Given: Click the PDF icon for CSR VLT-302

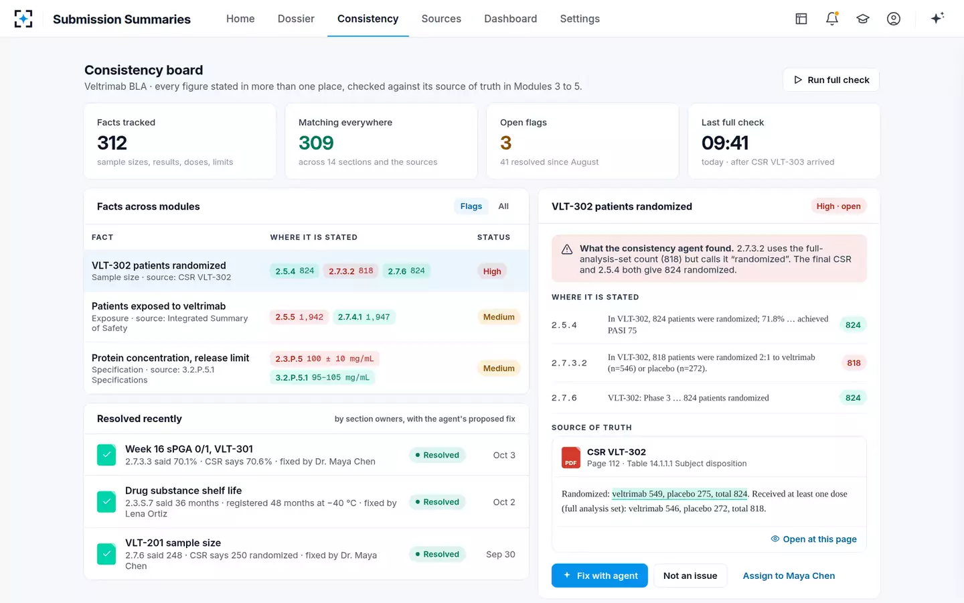Looking at the screenshot, I should pyautogui.click(x=570, y=458).
